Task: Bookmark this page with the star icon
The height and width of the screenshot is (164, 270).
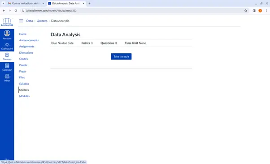Action: click(x=245, y=11)
